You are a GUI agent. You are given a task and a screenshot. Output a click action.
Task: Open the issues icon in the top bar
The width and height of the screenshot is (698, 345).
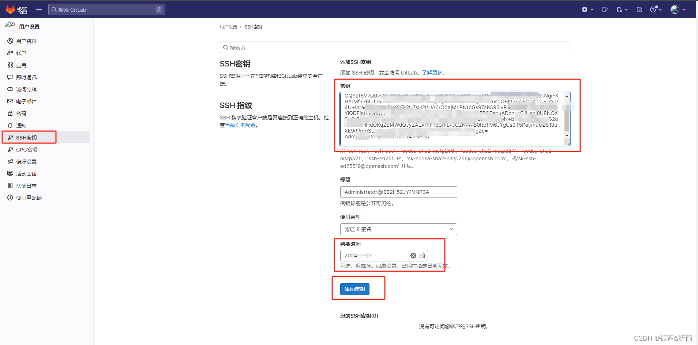coord(605,9)
